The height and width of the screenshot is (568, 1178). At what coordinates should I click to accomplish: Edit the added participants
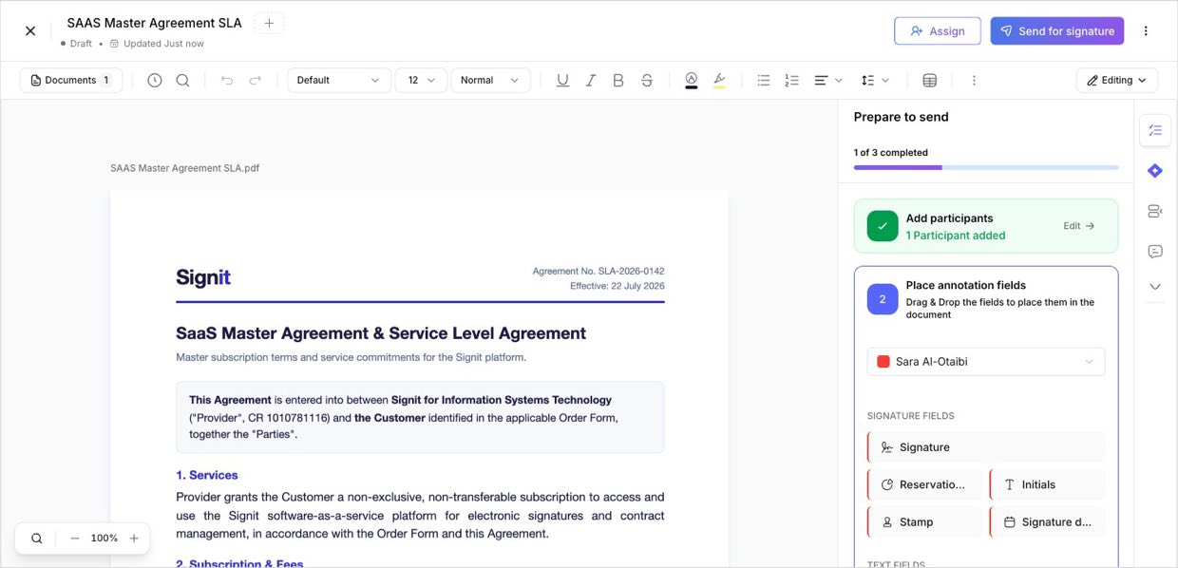pos(1079,226)
